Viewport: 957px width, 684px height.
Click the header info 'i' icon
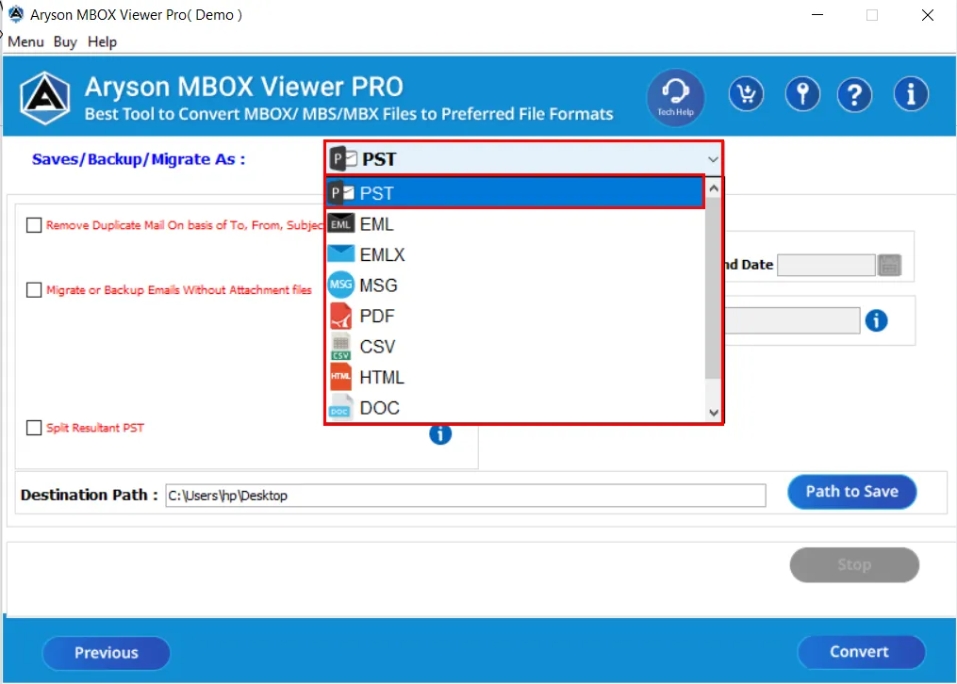[911, 94]
